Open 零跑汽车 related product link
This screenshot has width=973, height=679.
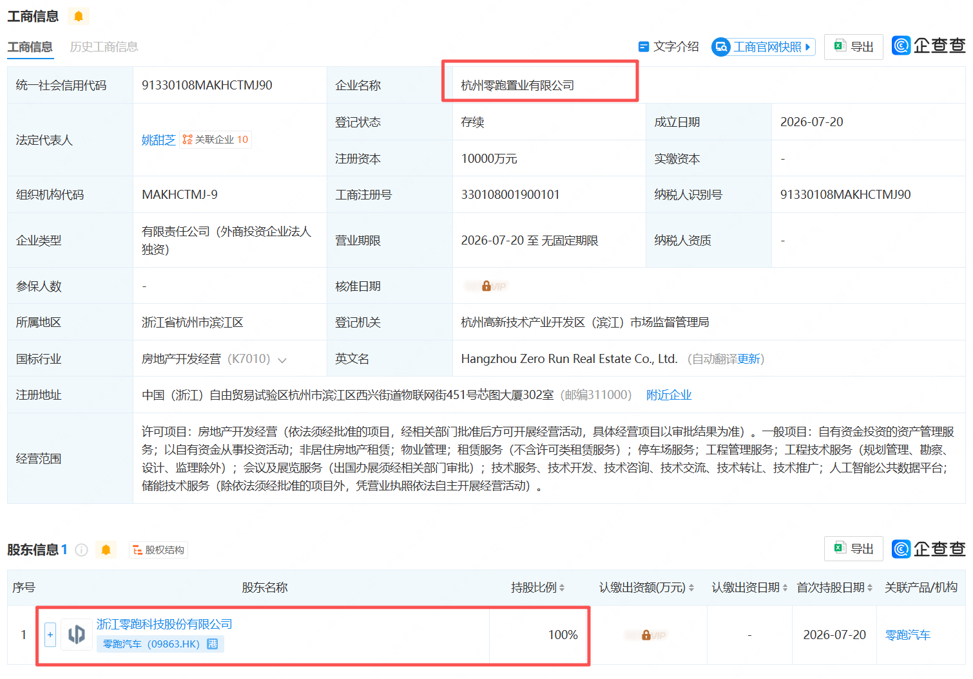pos(908,635)
